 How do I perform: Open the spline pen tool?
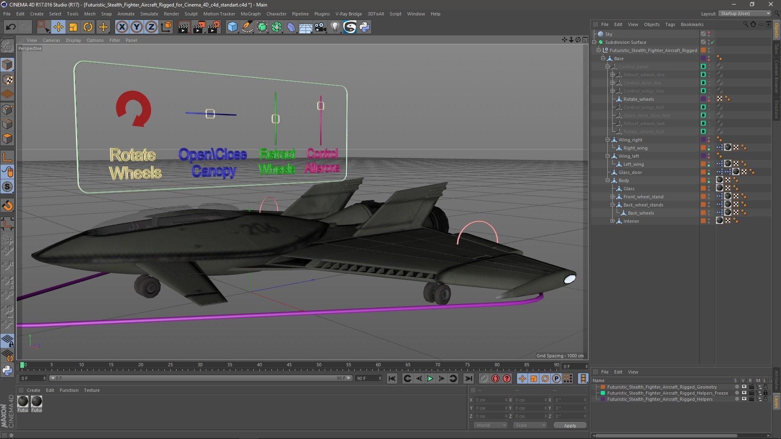coord(247,27)
